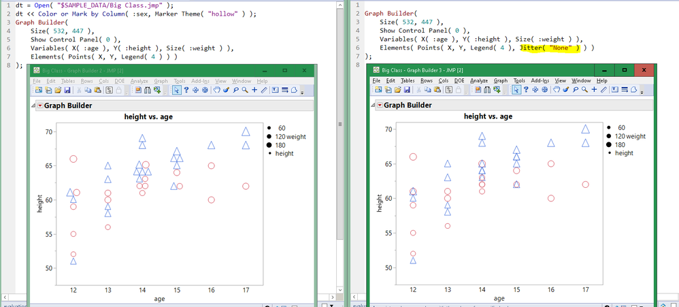Click down arrow of left script editor scrollbar

click(340, 290)
